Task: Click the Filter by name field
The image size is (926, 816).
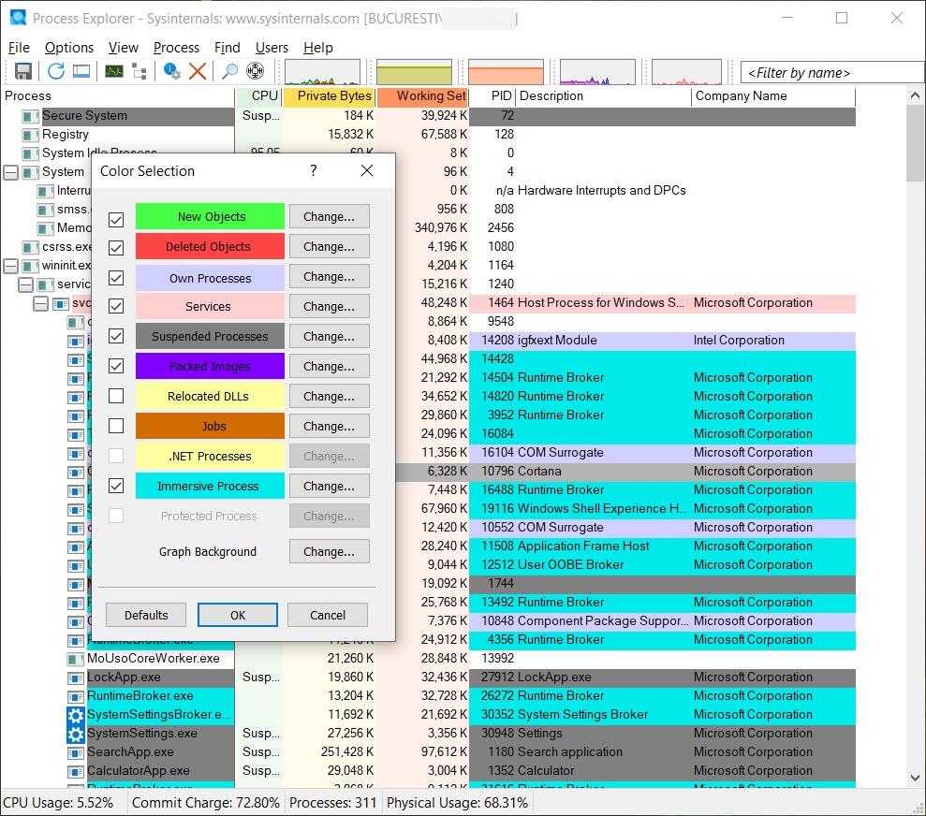Action: tap(832, 73)
